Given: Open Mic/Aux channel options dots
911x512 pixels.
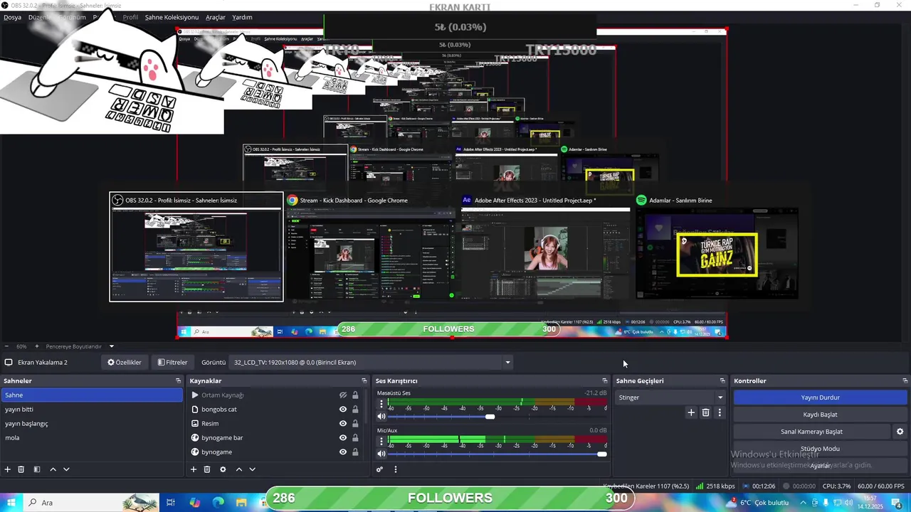Looking at the screenshot, I should [381, 441].
